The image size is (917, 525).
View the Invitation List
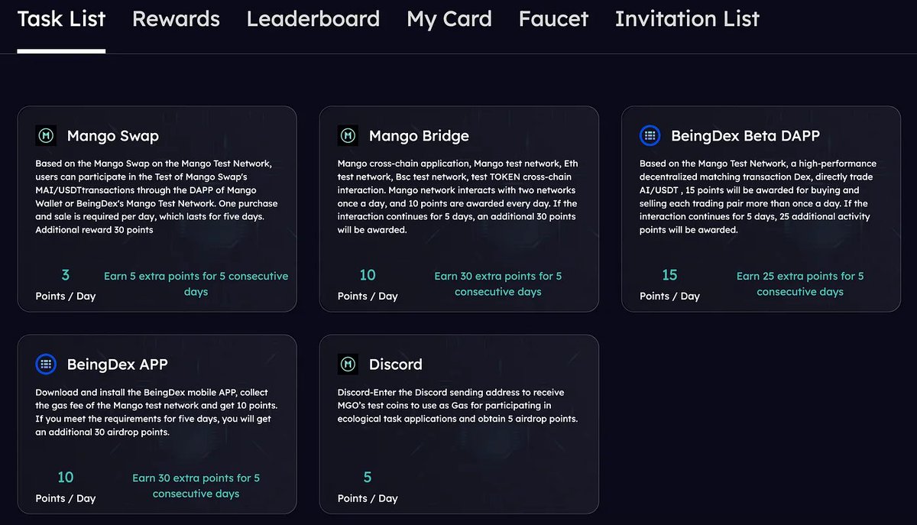point(686,19)
